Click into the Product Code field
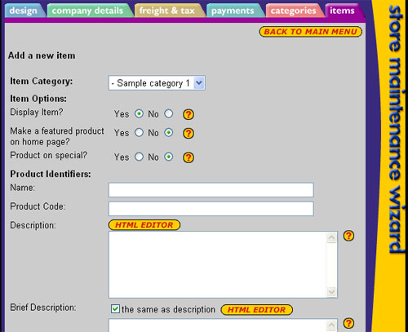The image size is (408, 332). 211,209
